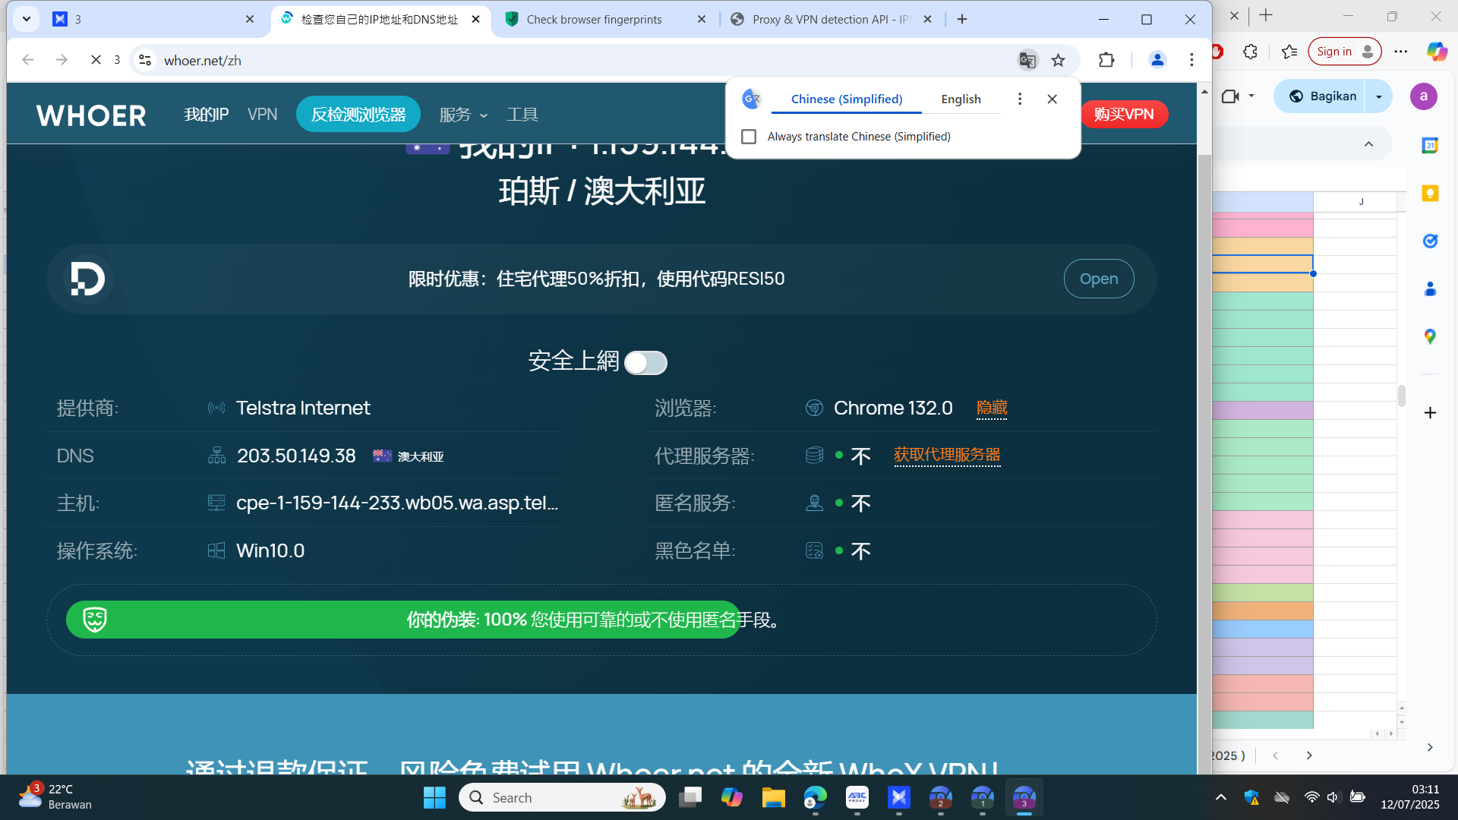Image resolution: width=1458 pixels, height=820 pixels.
Task: Click the green 你的伪装 100% progress bar
Action: click(x=402, y=620)
